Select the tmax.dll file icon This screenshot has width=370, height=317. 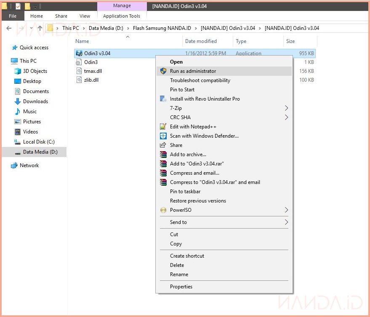[x=79, y=71]
